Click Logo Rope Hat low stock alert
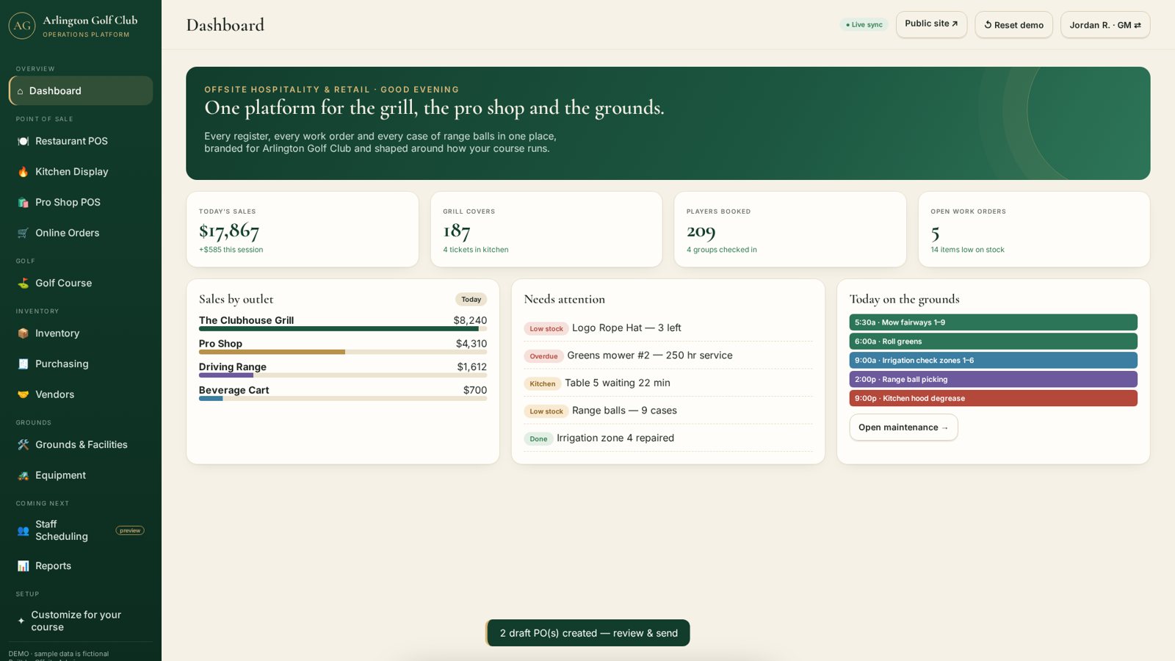The image size is (1175, 661). (668, 328)
